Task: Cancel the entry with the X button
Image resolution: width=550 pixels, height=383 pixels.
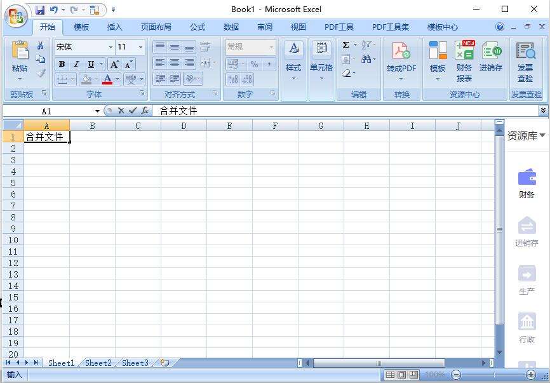Action: tap(121, 111)
